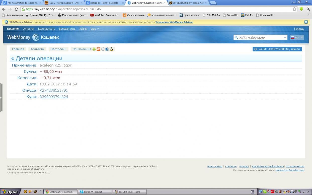Expand the search field dropdown arrow
Viewport: 312px width, 195px height.
pyautogui.click(x=285, y=38)
